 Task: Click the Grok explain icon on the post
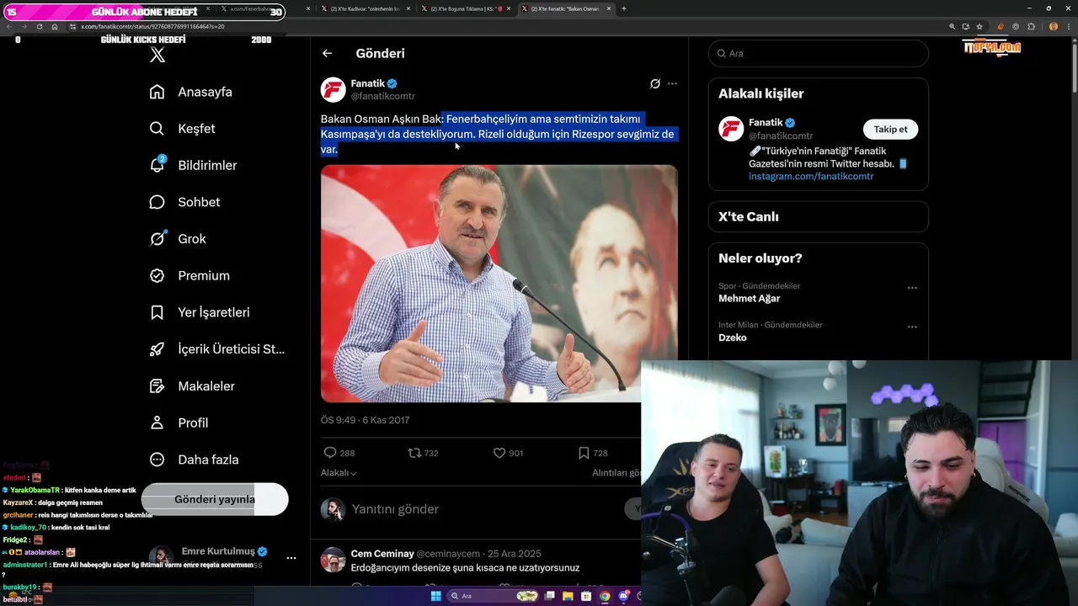pos(654,83)
